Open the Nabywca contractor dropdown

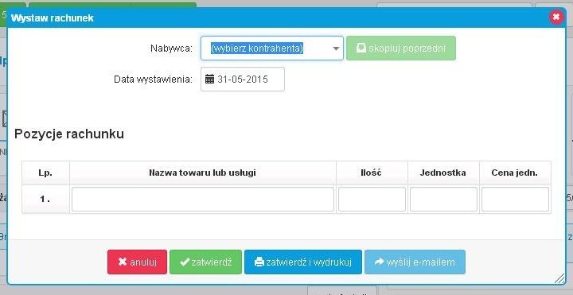point(272,49)
